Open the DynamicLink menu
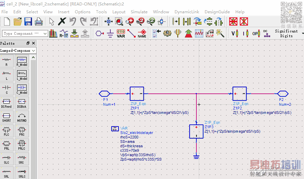304x179 pixels. pos(187,12)
